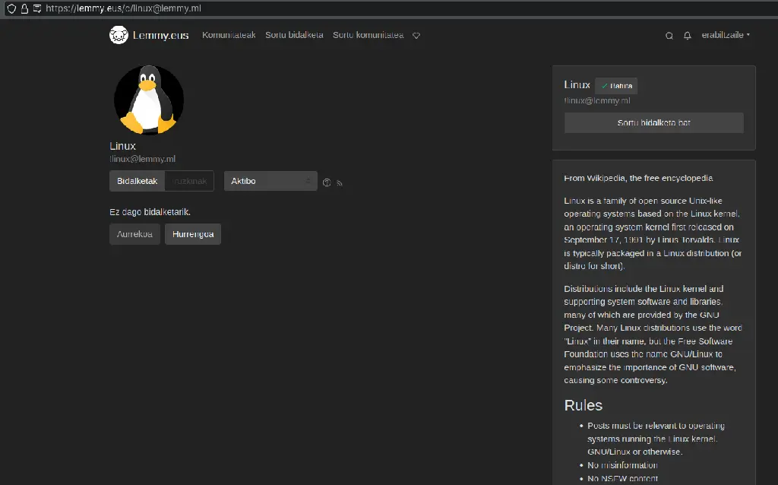Open the search magnifier icon
The width and height of the screenshot is (778, 485).
[x=669, y=36]
